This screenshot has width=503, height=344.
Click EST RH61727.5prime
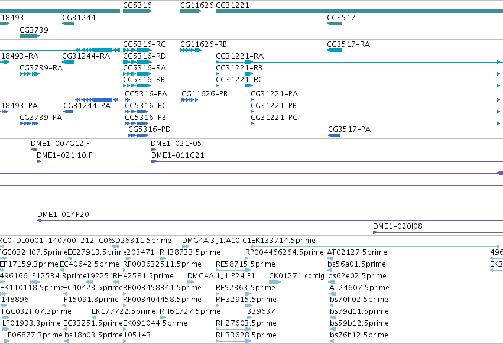click(190, 312)
